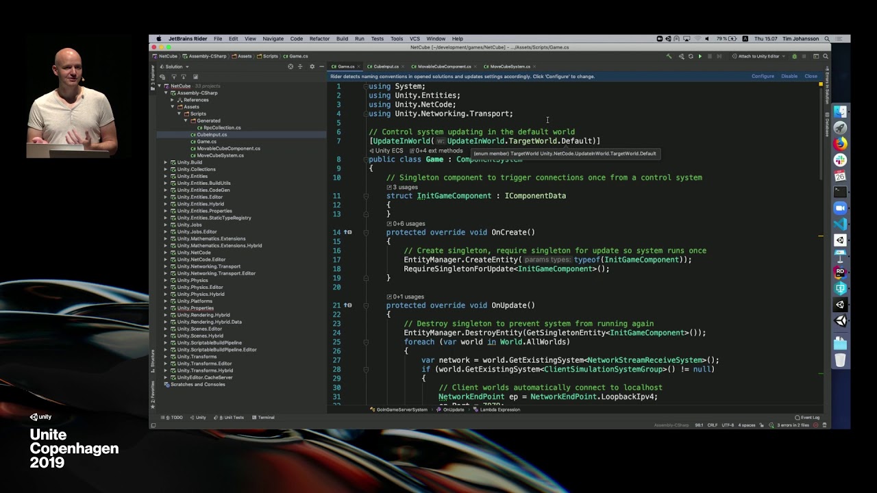
Task: Open Visual Studio Code in Dock
Action: [840, 224]
